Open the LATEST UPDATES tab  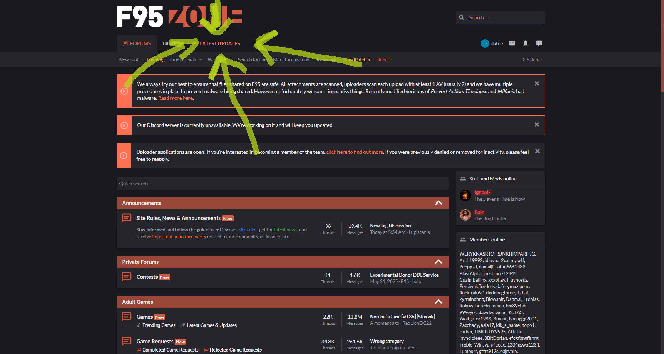(220, 43)
